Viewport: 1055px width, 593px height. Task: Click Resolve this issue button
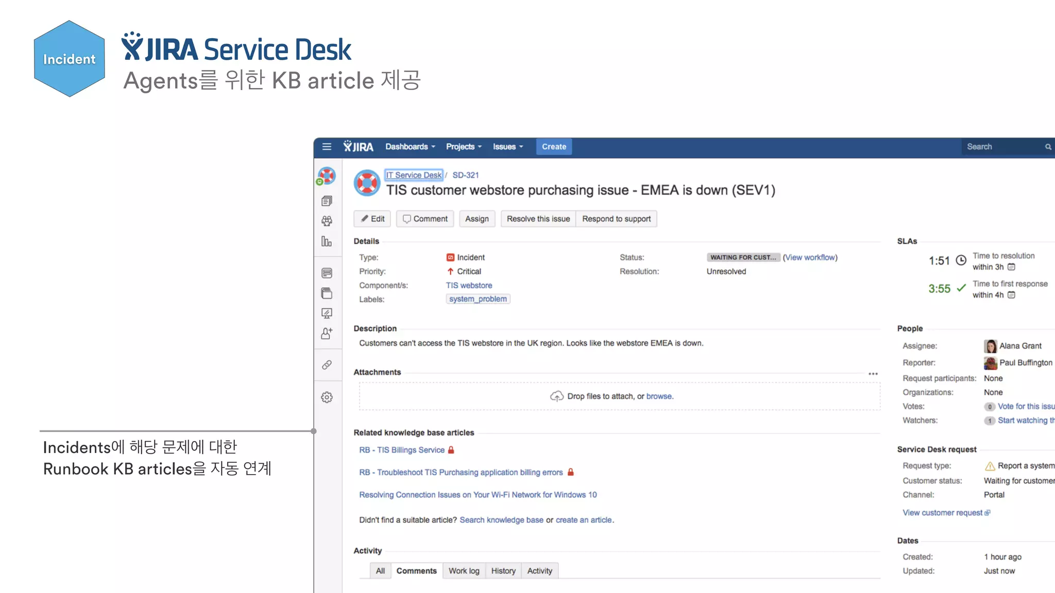[538, 219]
